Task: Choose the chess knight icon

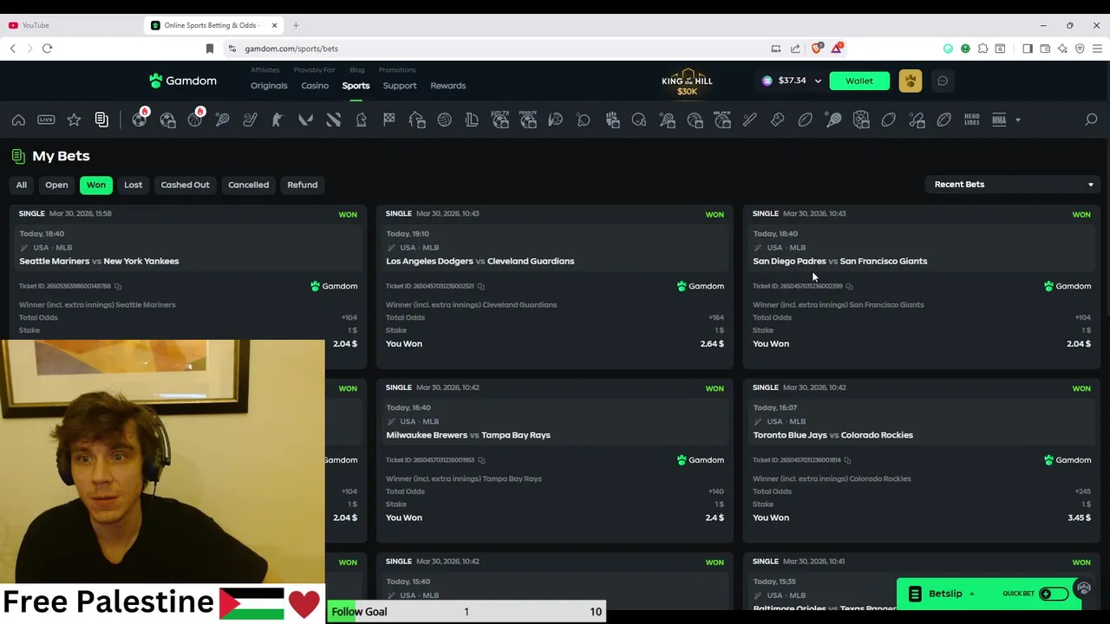Action: (361, 120)
